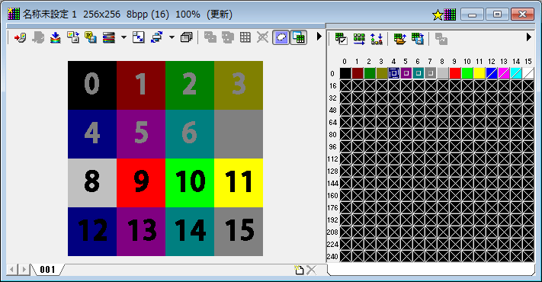Click the open palette file folder icon
The height and width of the screenshot is (282, 542).
point(400,39)
